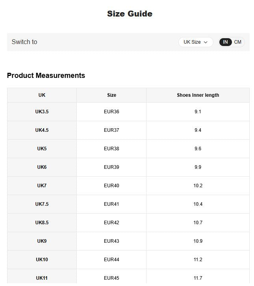This screenshot has width=254, height=286.
Task: Click the EUR43 size cell
Action: point(111,241)
